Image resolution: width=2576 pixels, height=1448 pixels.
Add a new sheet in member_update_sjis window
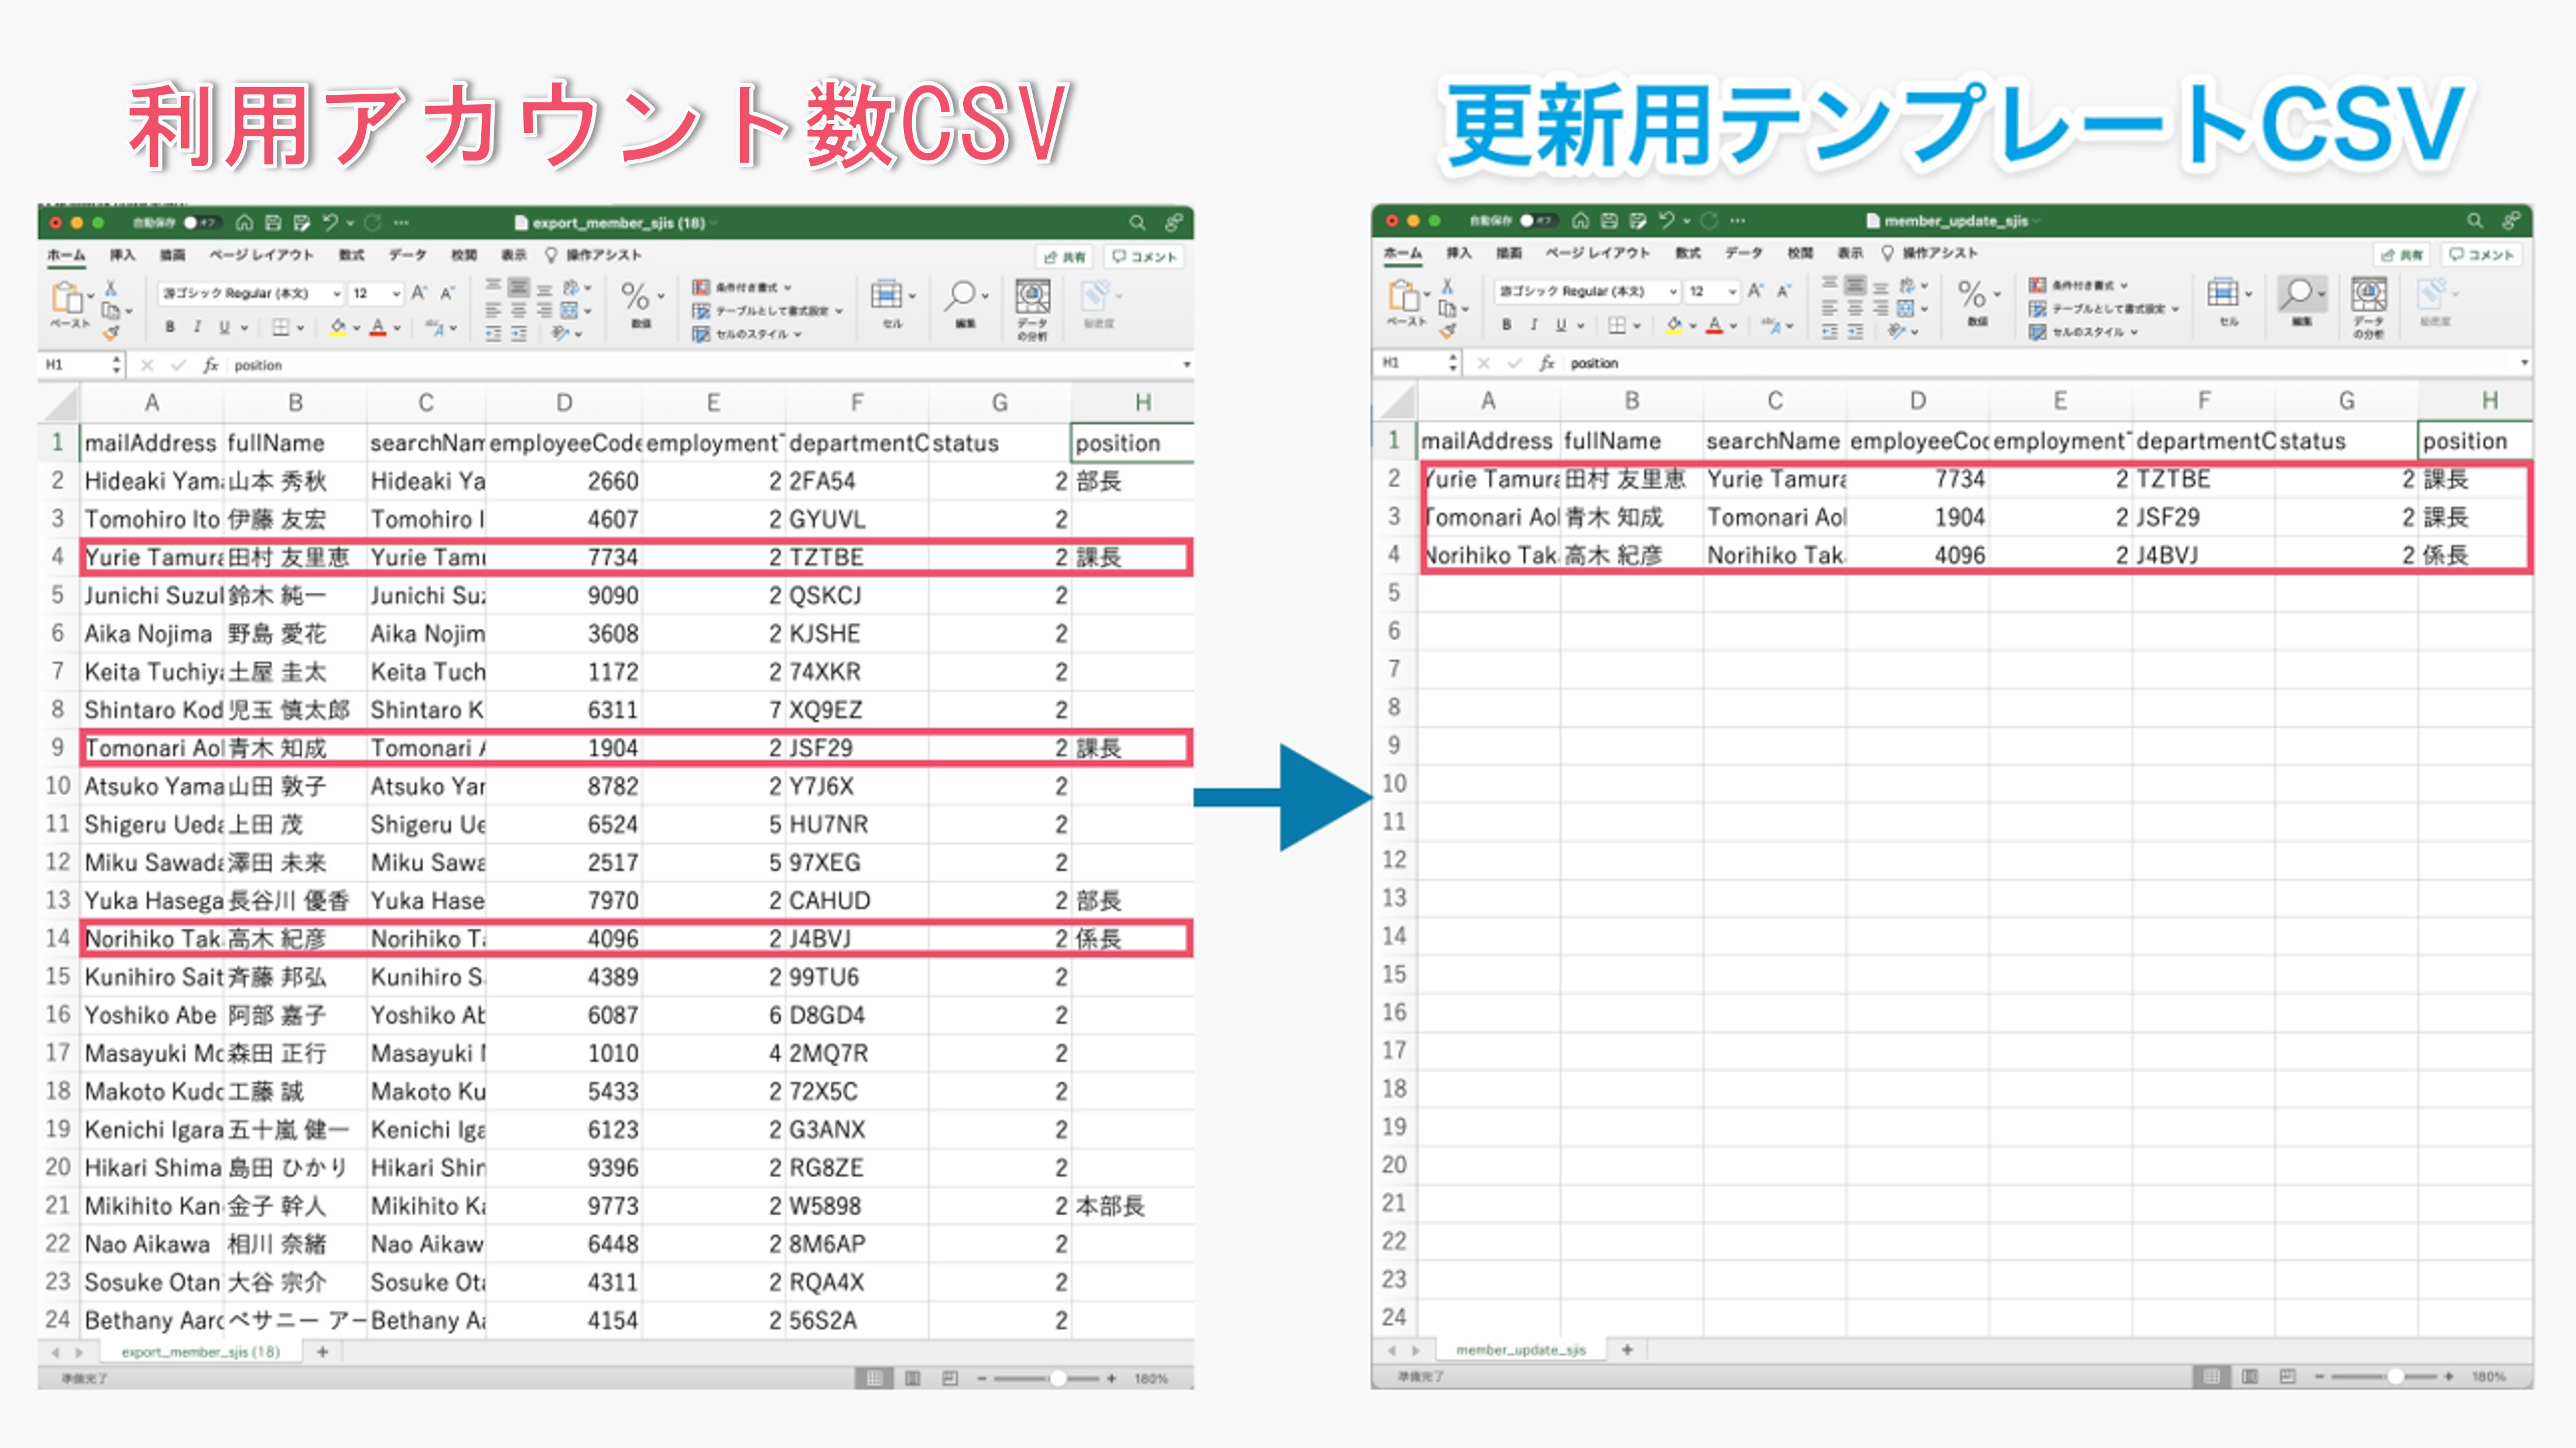(1627, 1350)
